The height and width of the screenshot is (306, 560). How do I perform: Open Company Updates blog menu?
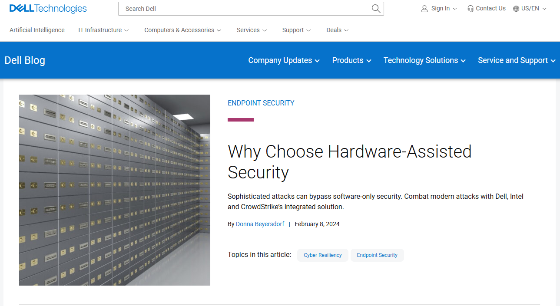(x=284, y=60)
